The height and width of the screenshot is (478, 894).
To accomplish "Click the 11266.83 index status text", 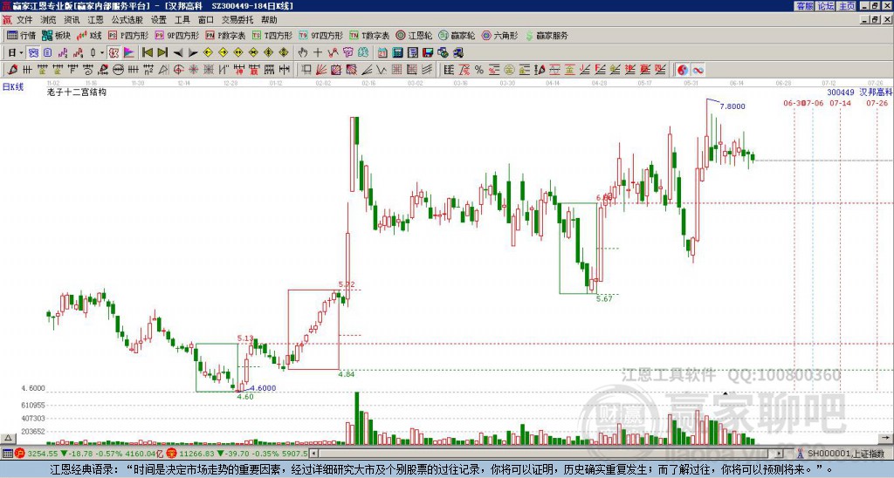I will (195, 454).
